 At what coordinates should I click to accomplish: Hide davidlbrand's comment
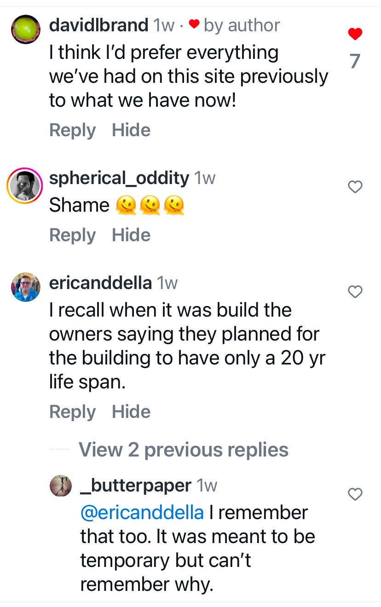131,130
